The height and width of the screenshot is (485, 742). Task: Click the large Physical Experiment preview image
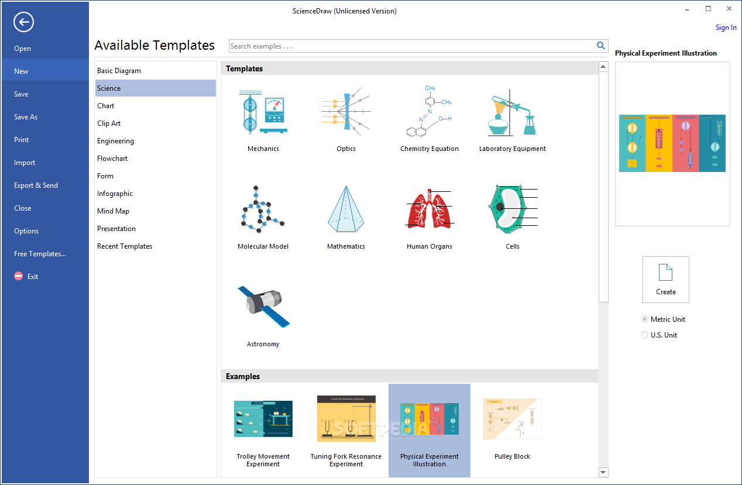tap(672, 143)
